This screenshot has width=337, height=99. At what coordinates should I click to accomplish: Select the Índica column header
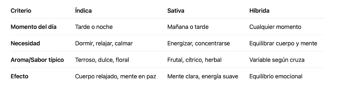(x=83, y=11)
